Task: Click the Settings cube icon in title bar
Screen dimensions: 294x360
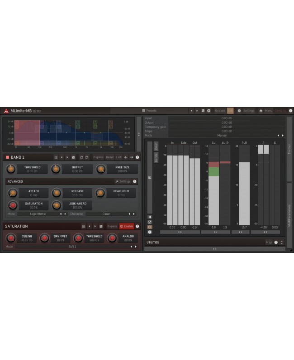Action: [239, 111]
